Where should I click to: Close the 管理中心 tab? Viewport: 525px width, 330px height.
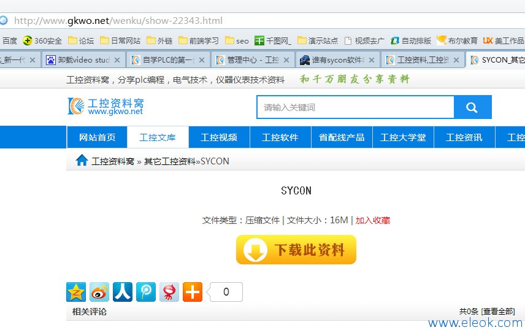click(286, 60)
